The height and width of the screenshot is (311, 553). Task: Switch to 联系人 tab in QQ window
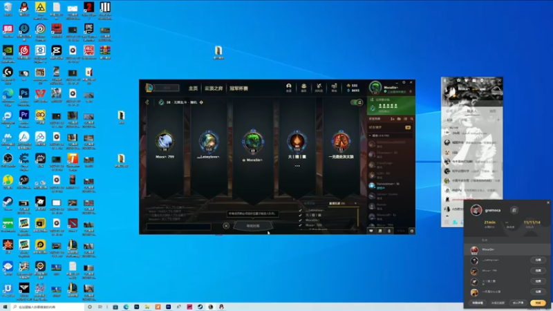pos(471,111)
